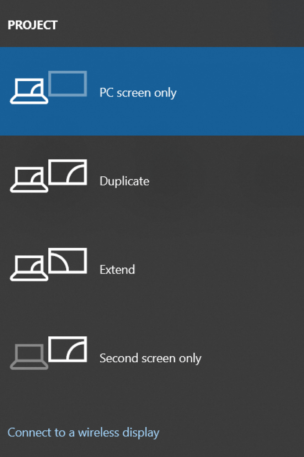
Task: Click the monitor icon in the Duplicate option
Action: pos(68,172)
